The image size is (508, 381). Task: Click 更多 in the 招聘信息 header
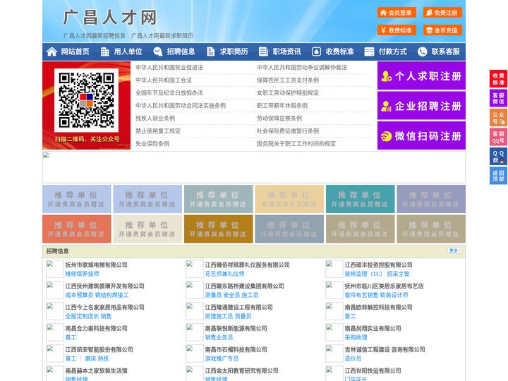[454, 250]
